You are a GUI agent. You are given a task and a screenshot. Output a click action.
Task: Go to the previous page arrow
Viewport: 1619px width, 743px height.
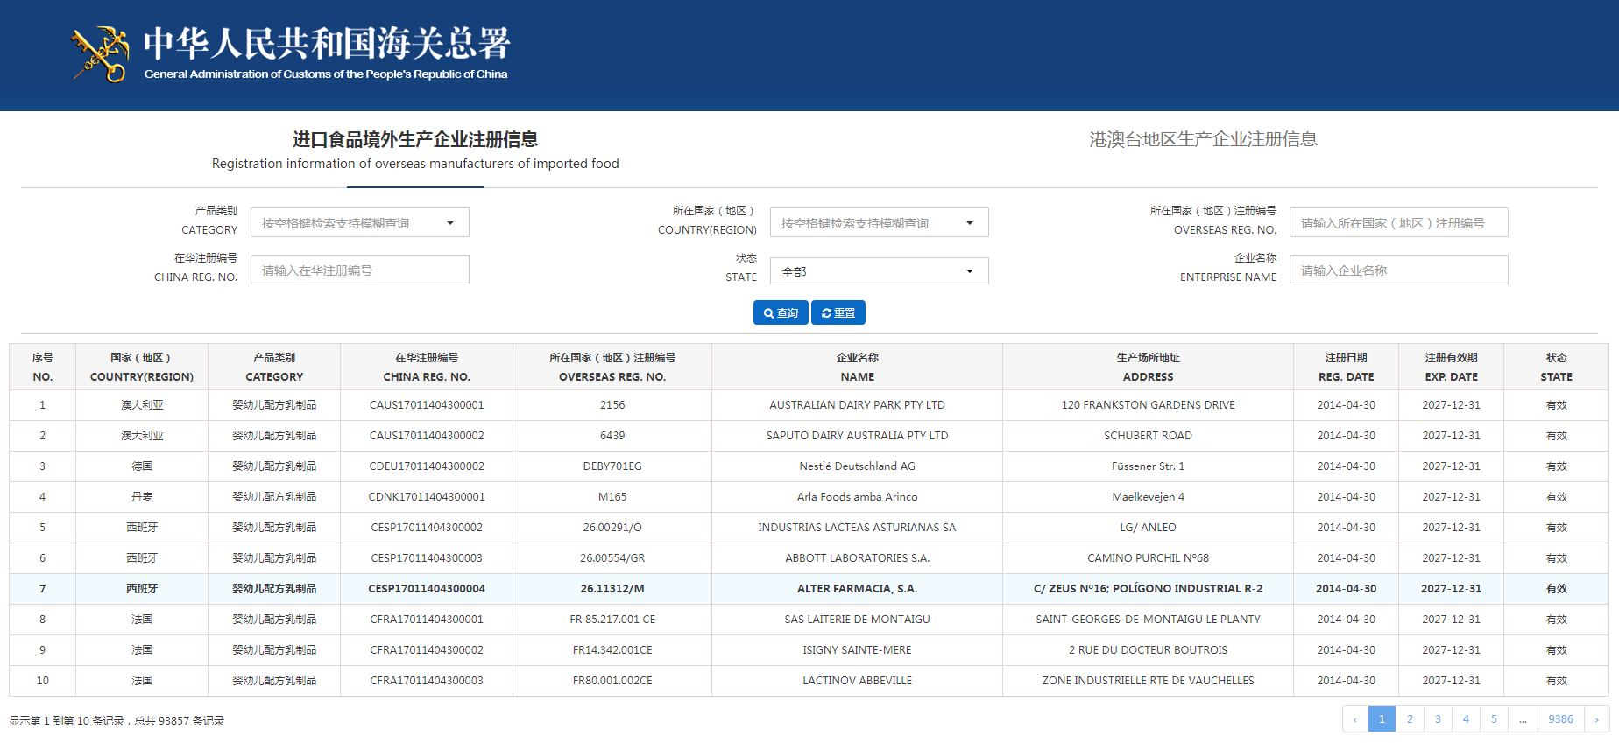click(x=1355, y=719)
